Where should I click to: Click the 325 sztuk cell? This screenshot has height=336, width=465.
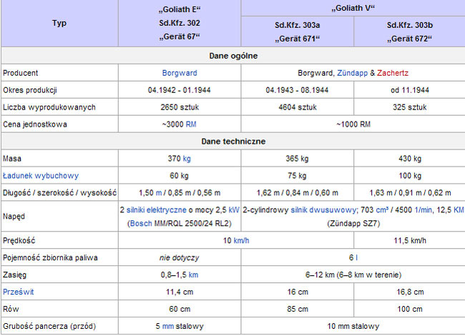409,107
